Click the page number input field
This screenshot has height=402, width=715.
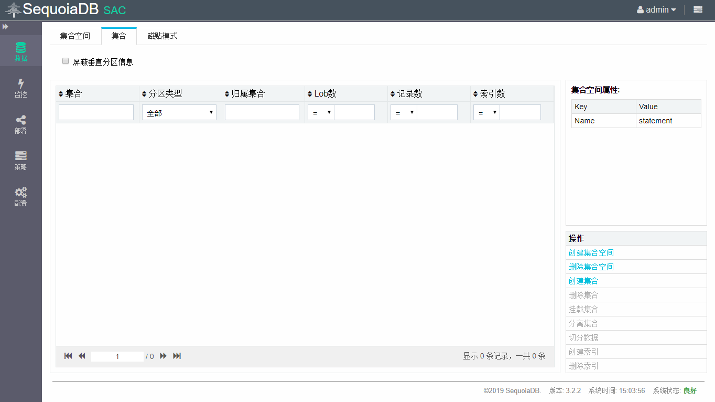point(117,356)
